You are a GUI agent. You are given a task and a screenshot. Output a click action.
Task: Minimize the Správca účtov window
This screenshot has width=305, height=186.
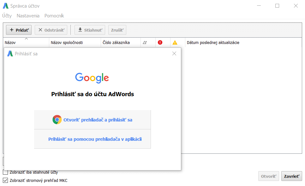[x=259, y=6]
